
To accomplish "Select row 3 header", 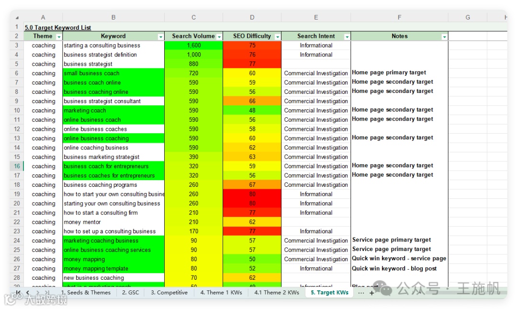I will pyautogui.click(x=17, y=45).
